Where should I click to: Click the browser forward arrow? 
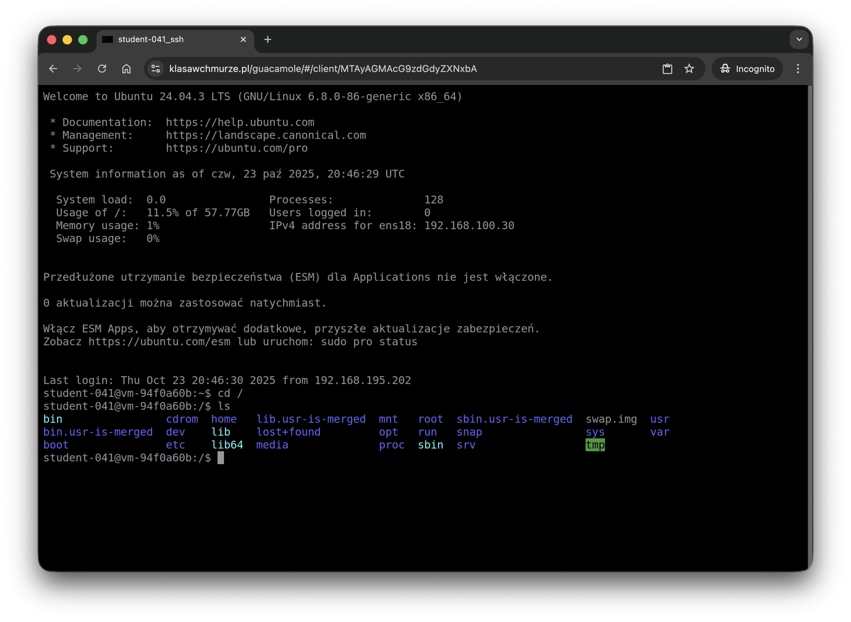(77, 69)
